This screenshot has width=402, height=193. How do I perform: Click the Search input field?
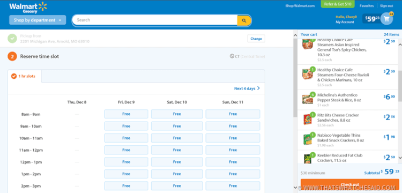click(x=155, y=20)
